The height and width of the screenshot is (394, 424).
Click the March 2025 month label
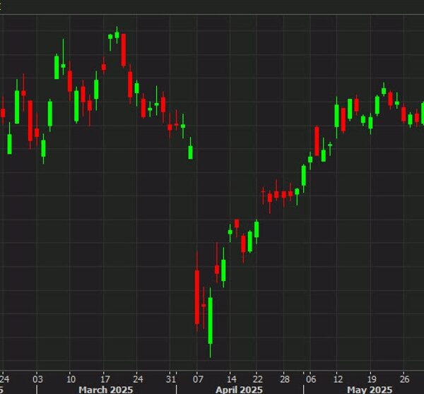103,389
